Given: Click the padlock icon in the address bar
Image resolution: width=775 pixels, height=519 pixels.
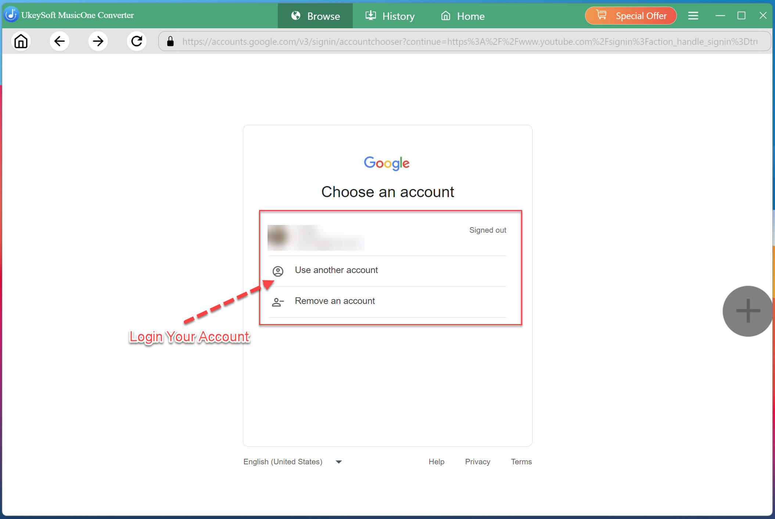Looking at the screenshot, I should (x=170, y=41).
